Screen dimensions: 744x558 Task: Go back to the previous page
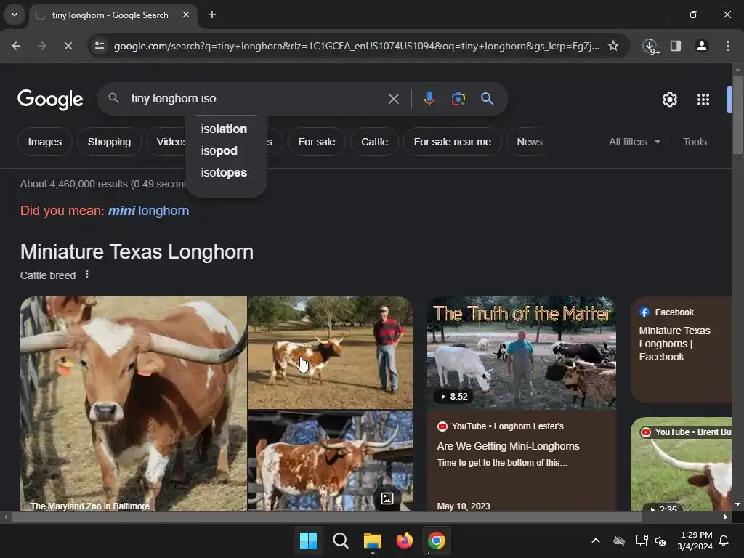[x=16, y=46]
